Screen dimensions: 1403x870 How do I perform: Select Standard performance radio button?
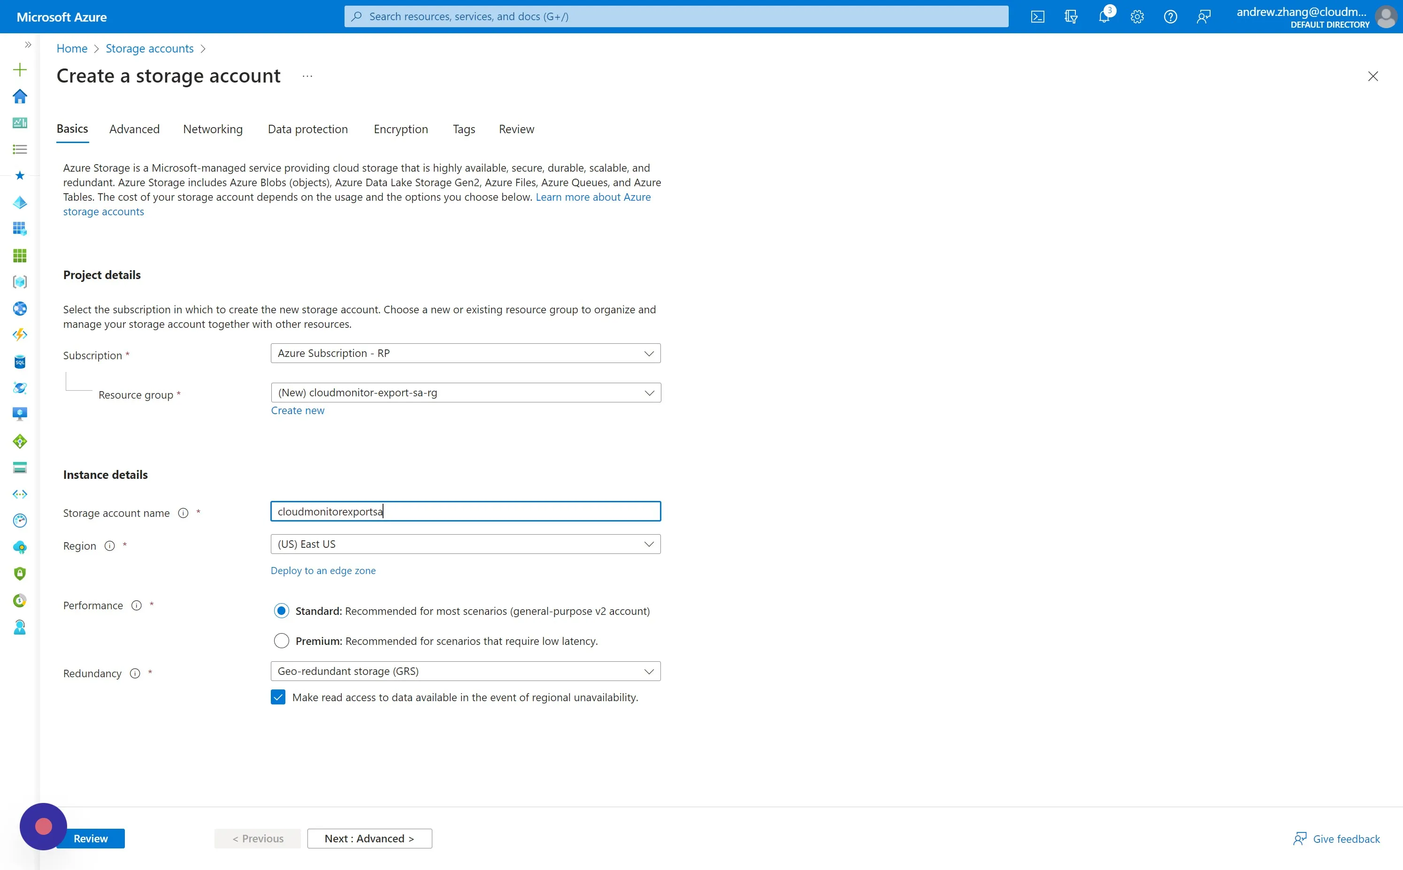point(282,611)
